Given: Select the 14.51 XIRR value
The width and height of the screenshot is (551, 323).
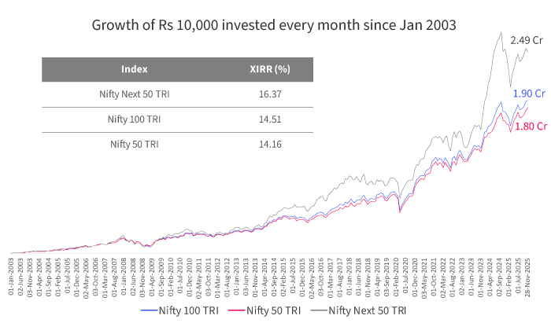Looking at the screenshot, I should tap(270, 119).
